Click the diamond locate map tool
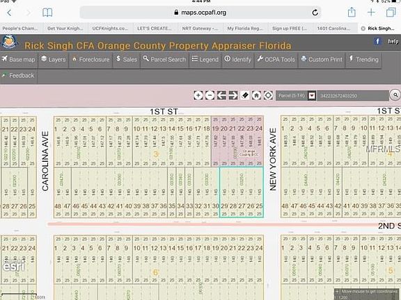This screenshot has height=300, width=401. click(x=268, y=96)
